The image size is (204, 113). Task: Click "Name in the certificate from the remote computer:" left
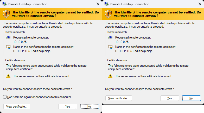pos(43,47)
